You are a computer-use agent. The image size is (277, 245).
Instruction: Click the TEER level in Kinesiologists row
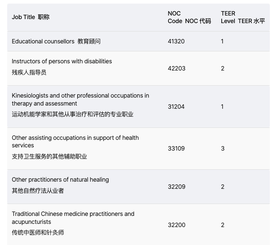[x=222, y=107]
